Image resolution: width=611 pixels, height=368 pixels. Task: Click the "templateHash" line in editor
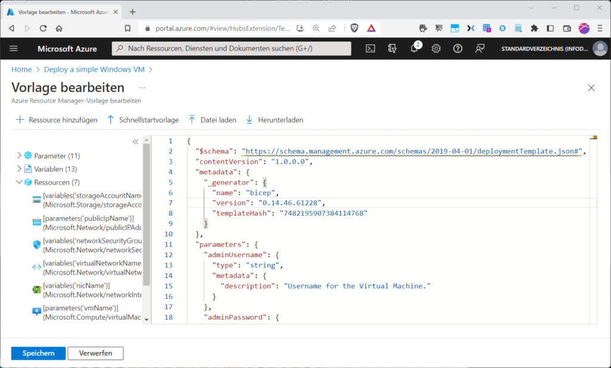[x=289, y=213]
